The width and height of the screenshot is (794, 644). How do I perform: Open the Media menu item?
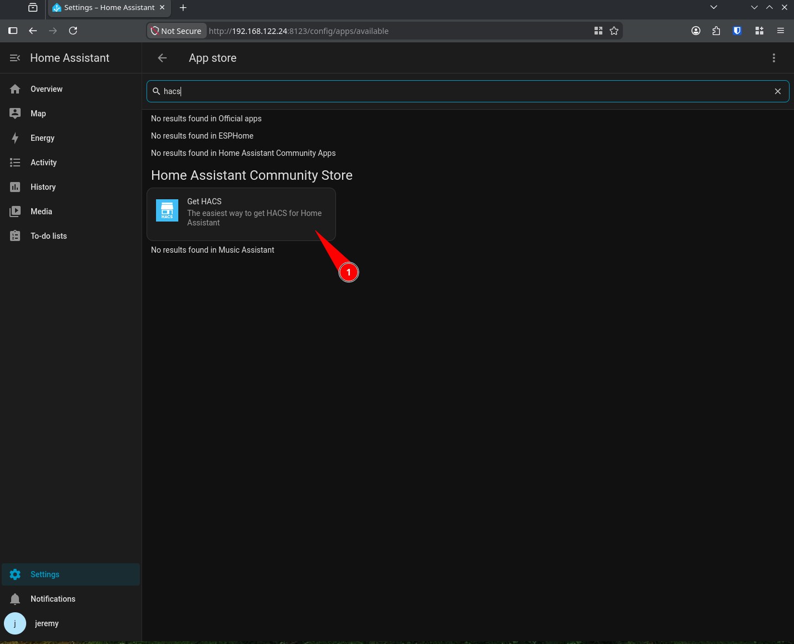tap(71, 212)
